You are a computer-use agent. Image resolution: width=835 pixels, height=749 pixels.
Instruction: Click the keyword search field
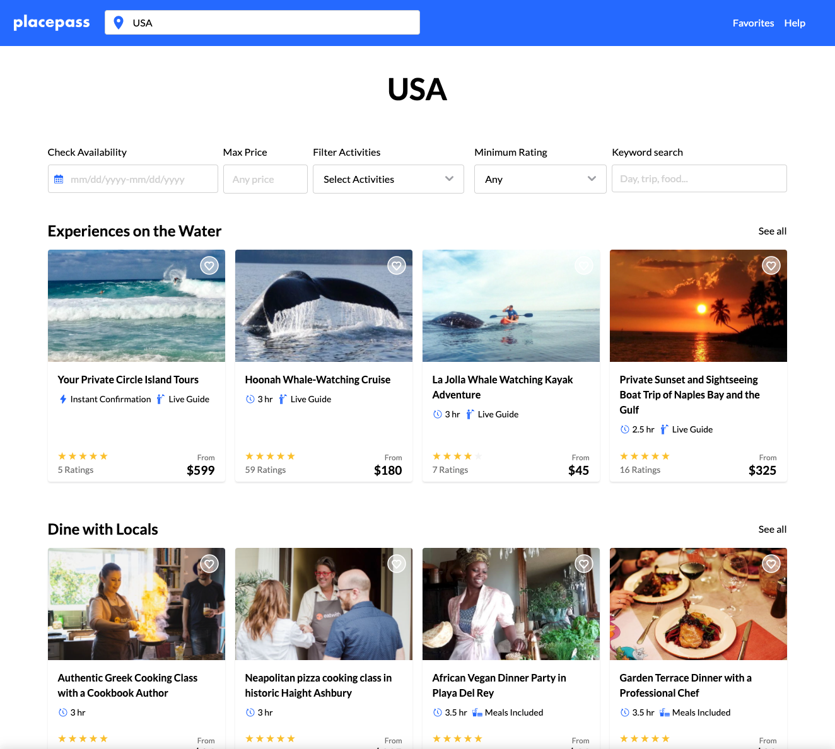(699, 178)
